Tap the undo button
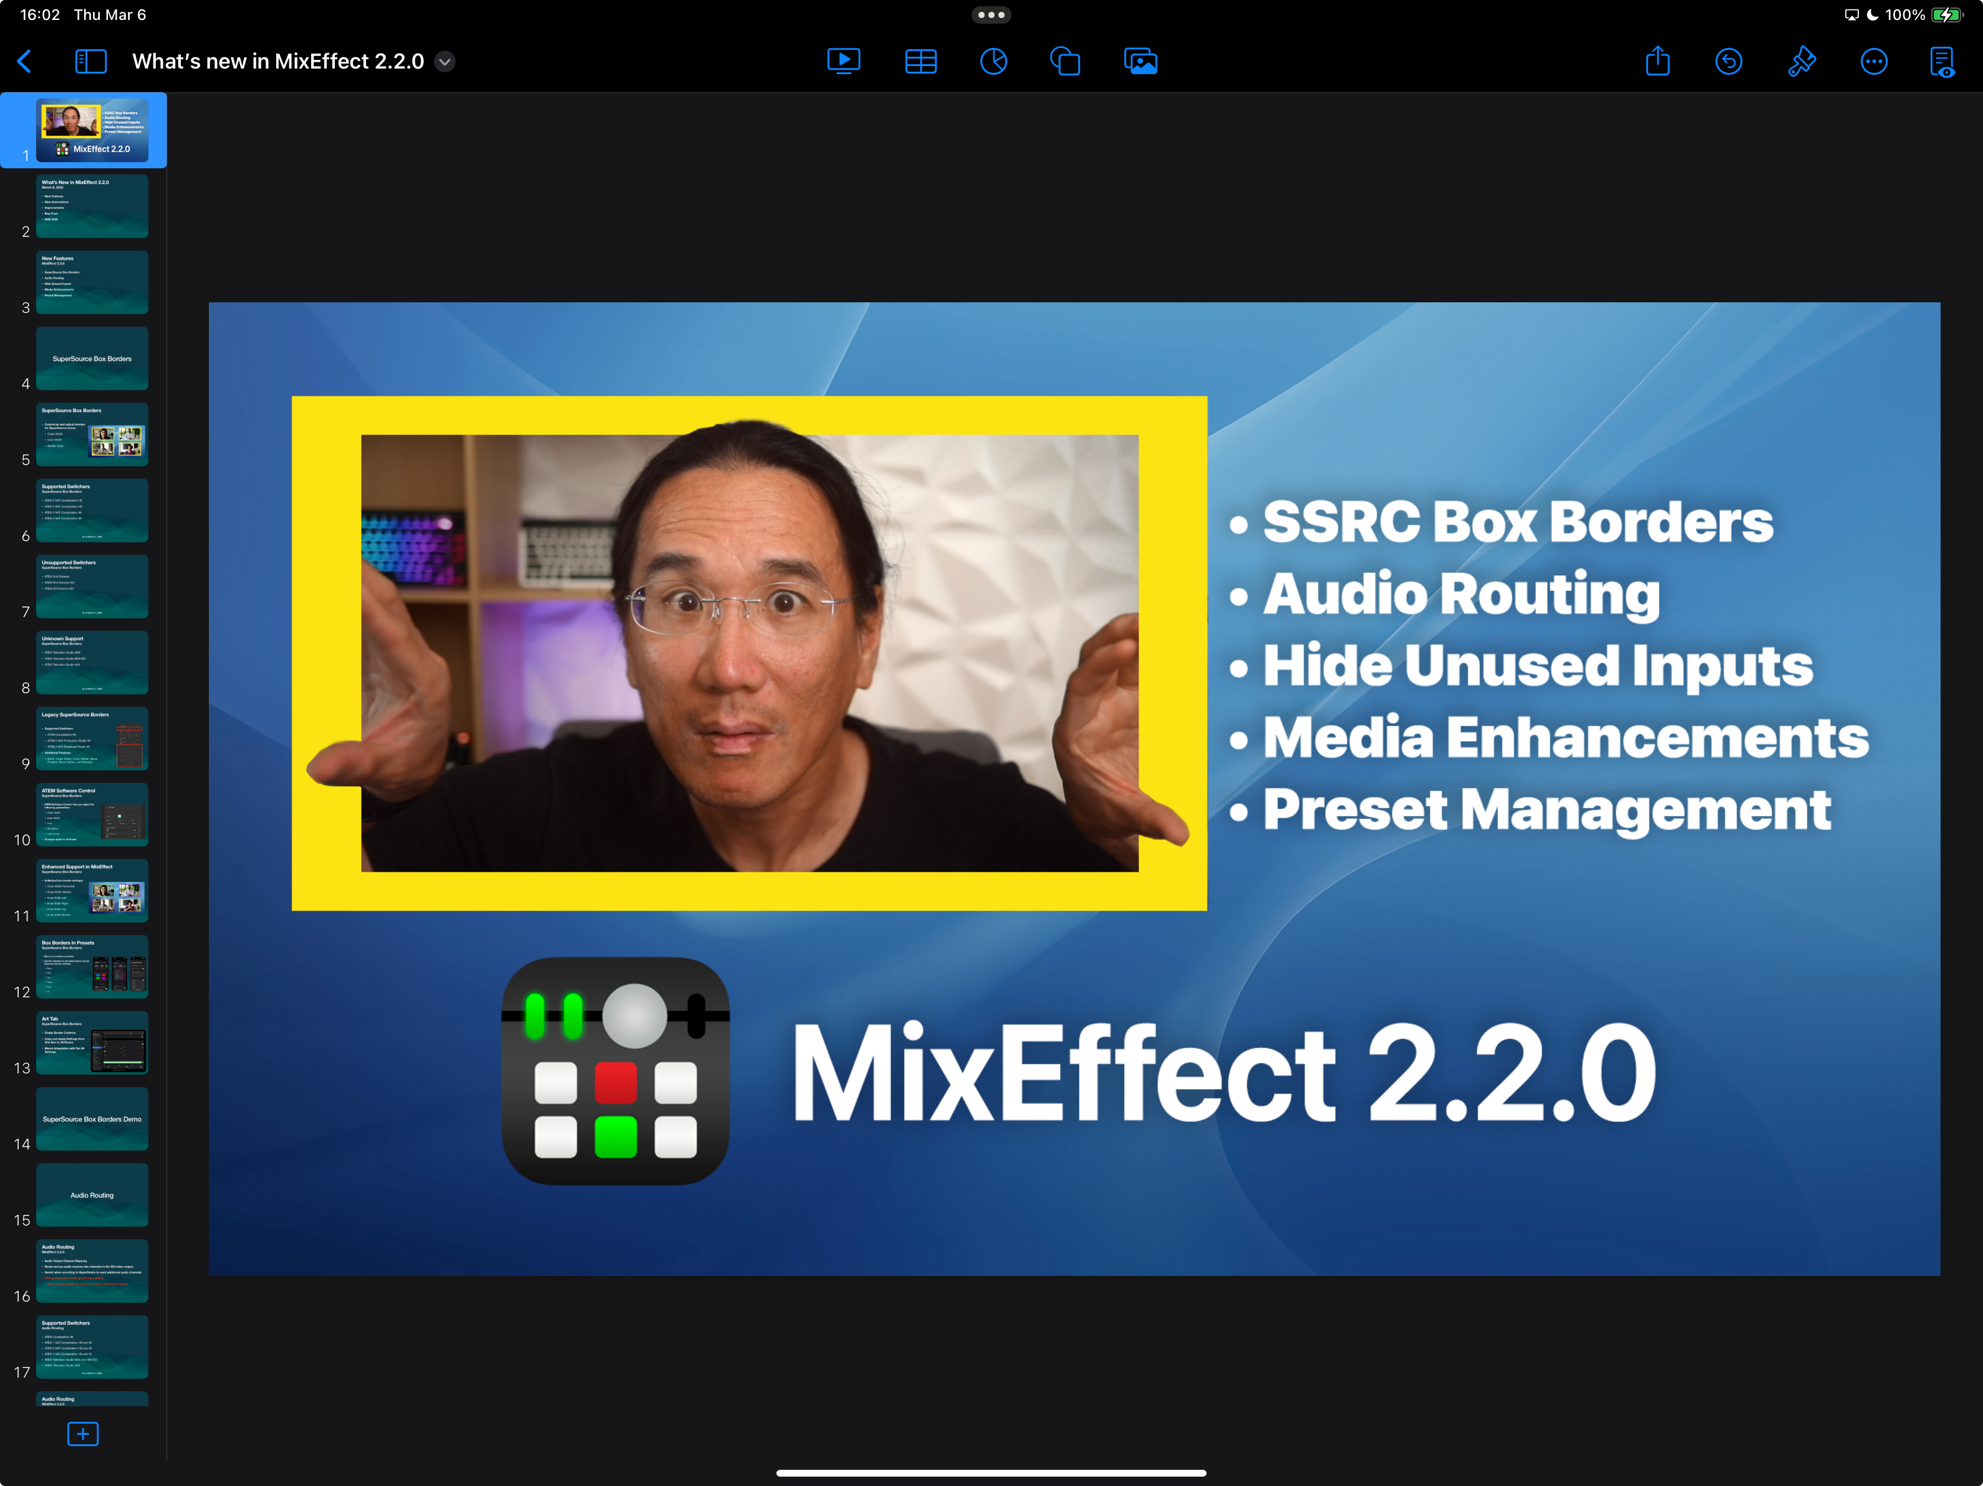 pos(1729,61)
